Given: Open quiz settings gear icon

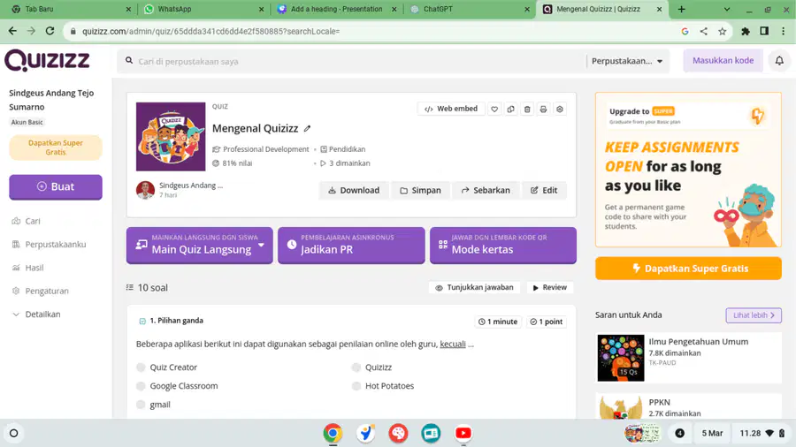Looking at the screenshot, I should 560,109.
